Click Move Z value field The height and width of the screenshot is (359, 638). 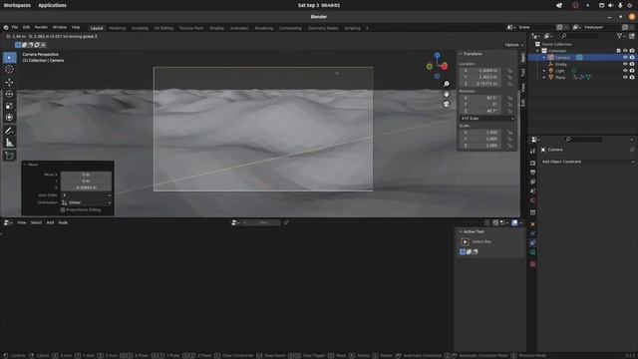pos(86,187)
